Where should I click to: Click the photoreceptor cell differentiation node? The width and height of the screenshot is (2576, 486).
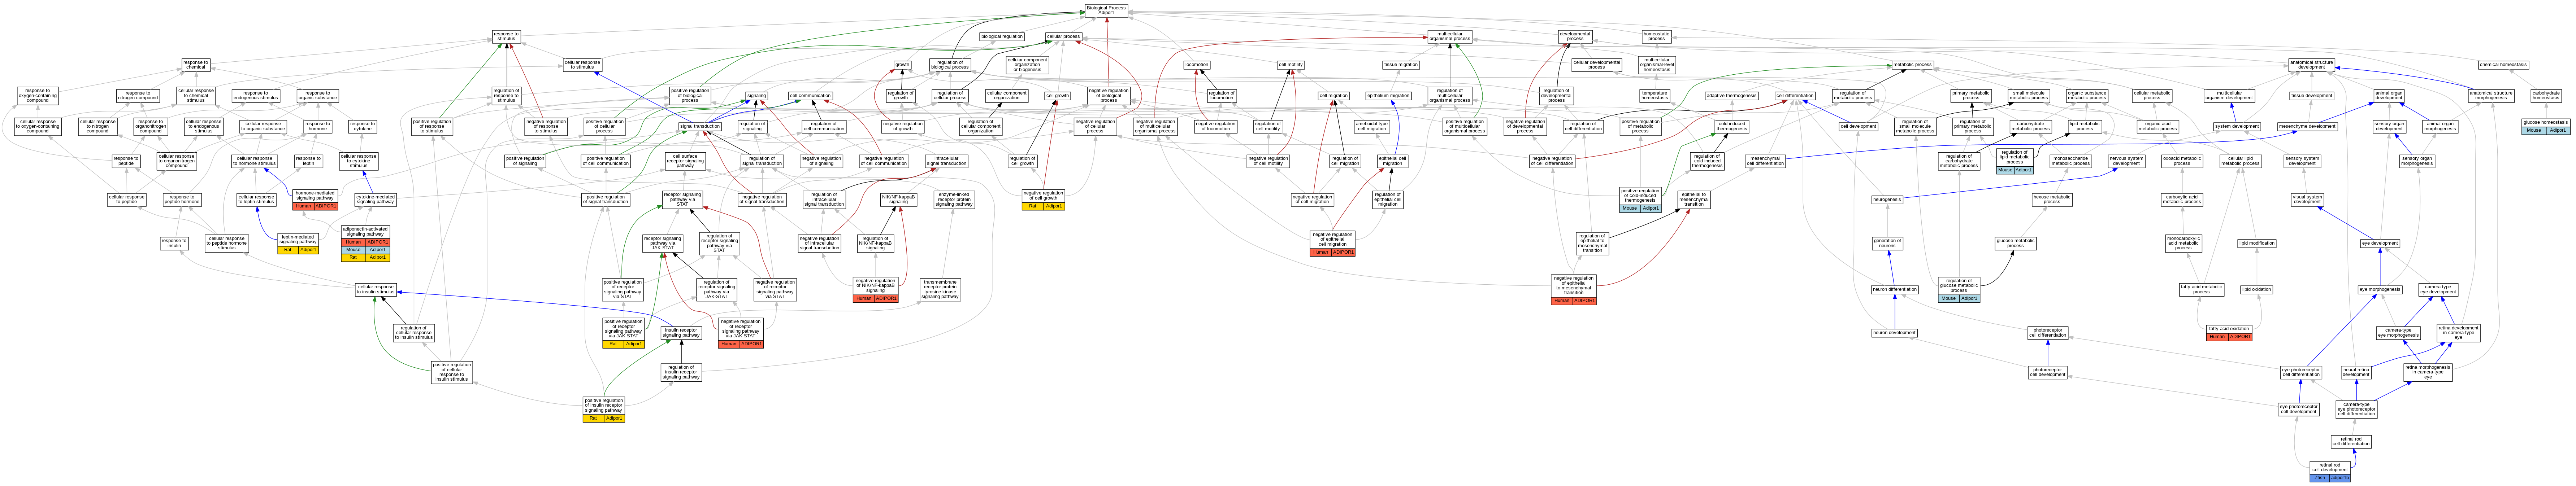click(x=2047, y=333)
